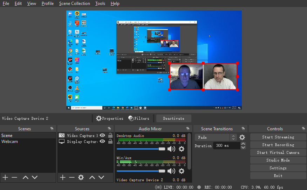Mute Mic/Aux speaker icon

(x=171, y=171)
